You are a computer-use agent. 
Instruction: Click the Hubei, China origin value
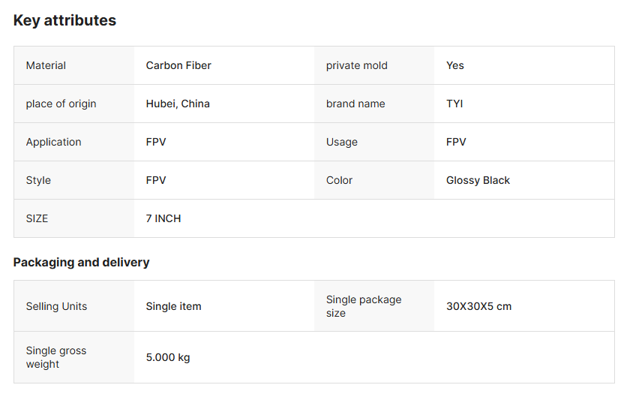[178, 104]
